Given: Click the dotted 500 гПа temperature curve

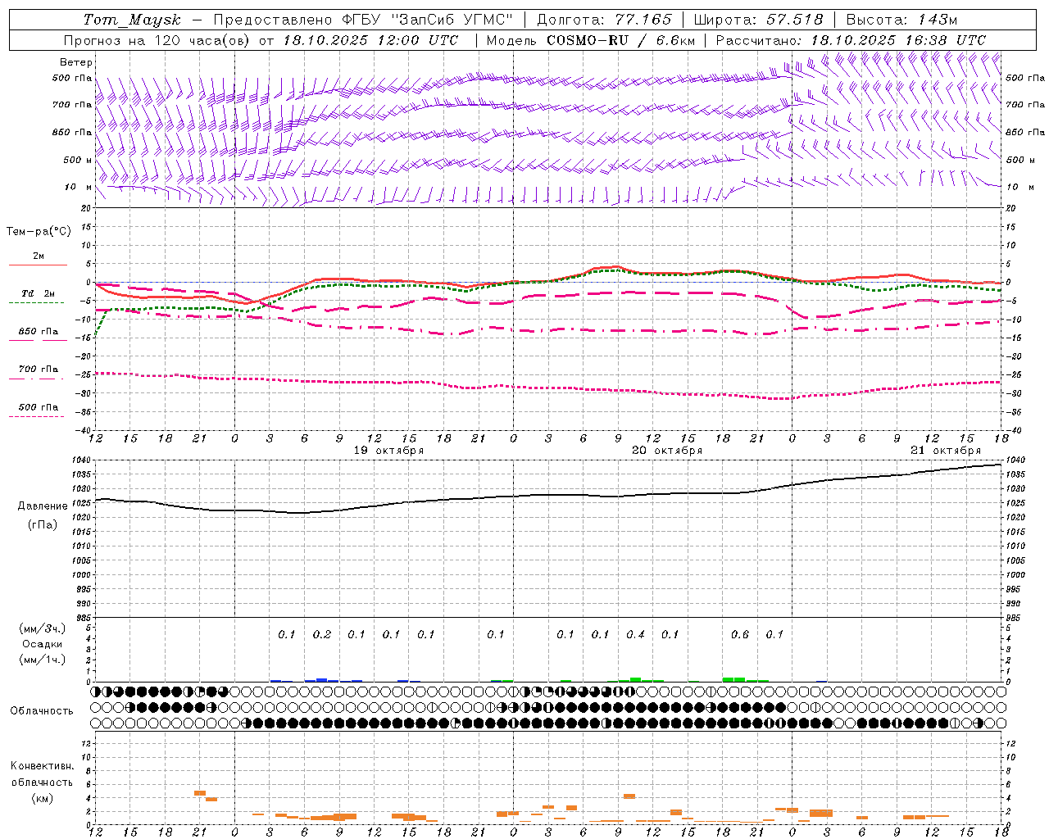Looking at the screenshot, I should (549, 388).
